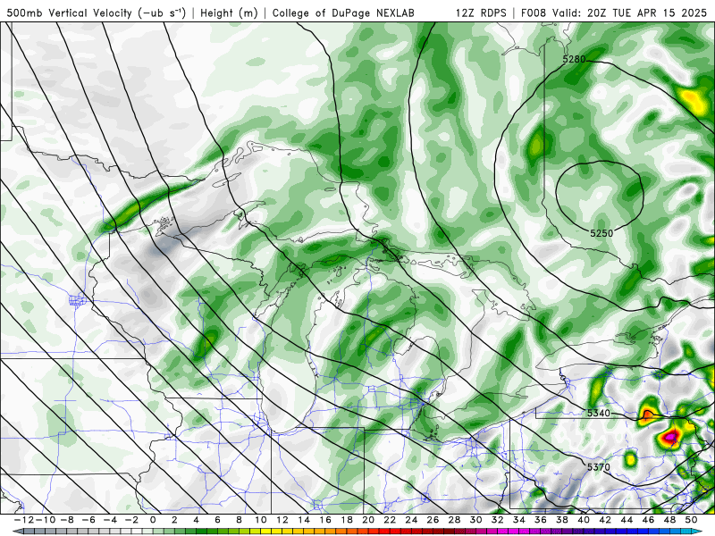Image resolution: width=715 pixels, height=536 pixels.
Task: Click the -6 colorbar tick label
Action: tap(88, 520)
